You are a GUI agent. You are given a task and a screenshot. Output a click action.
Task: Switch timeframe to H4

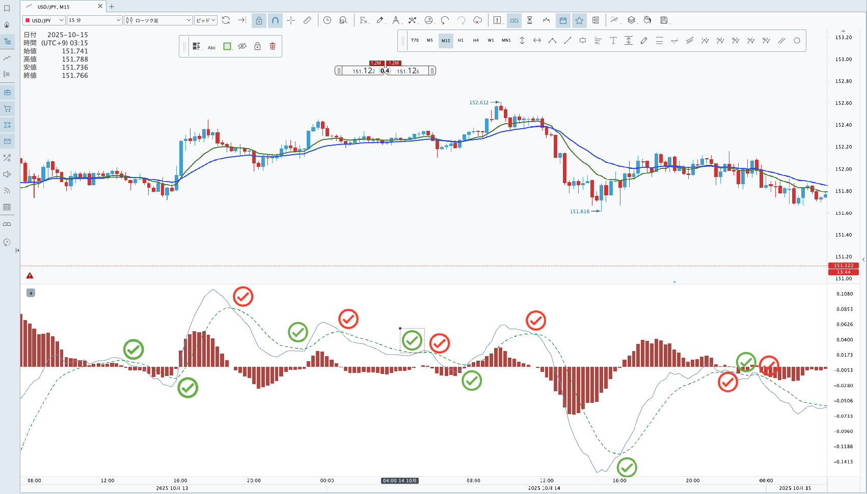tap(476, 41)
